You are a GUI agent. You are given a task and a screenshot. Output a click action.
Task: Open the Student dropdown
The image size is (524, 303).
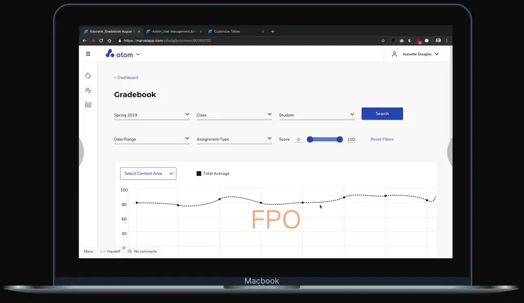pos(317,115)
